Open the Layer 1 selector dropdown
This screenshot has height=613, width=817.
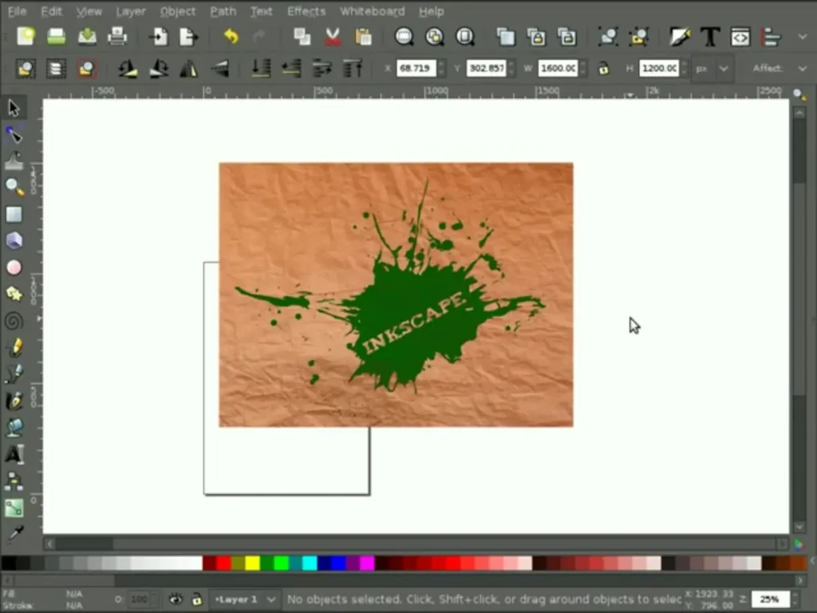click(244, 599)
